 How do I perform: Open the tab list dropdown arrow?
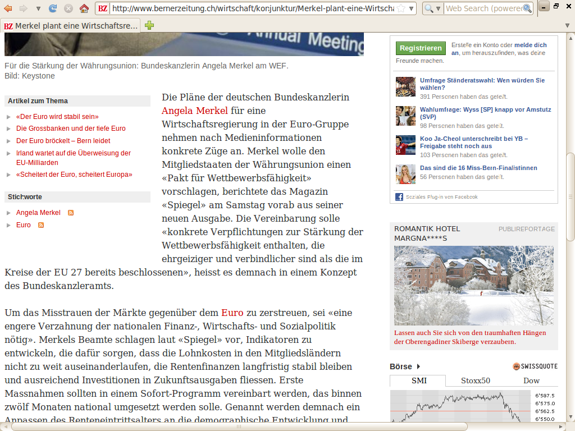[568, 25]
